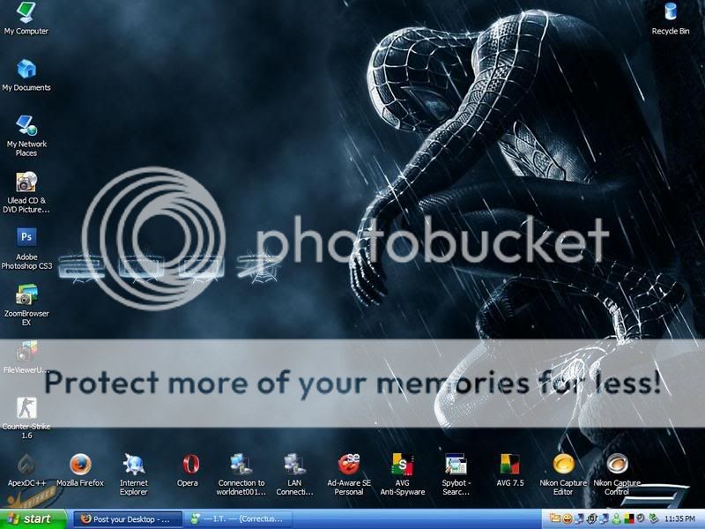Switch to the I.T. Correctus taskbar window
This screenshot has width=705, height=529.
pos(239,519)
